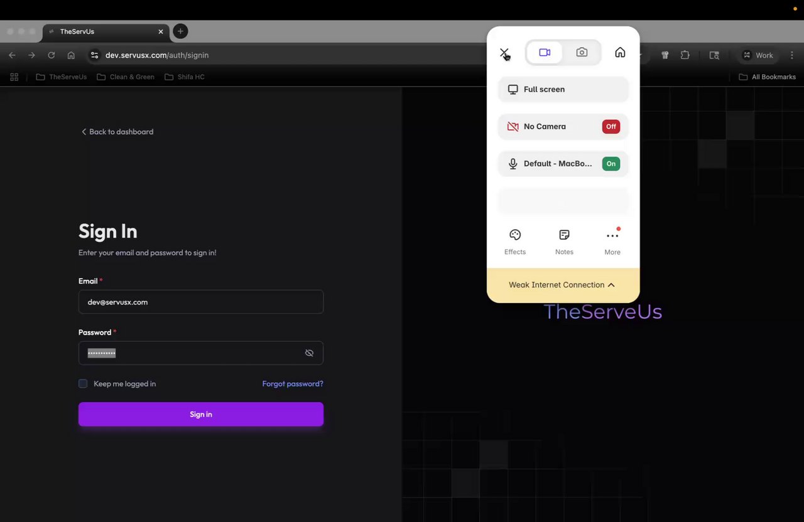Open the Effects palette

pyautogui.click(x=515, y=242)
